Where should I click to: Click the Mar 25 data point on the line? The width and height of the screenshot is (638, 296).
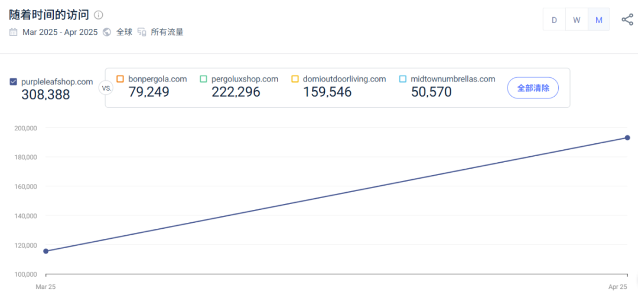(x=46, y=251)
